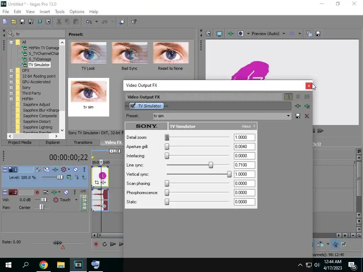The height and width of the screenshot is (272, 363).
Task: Click the About link in TV Simulator
Action: pos(246,126)
